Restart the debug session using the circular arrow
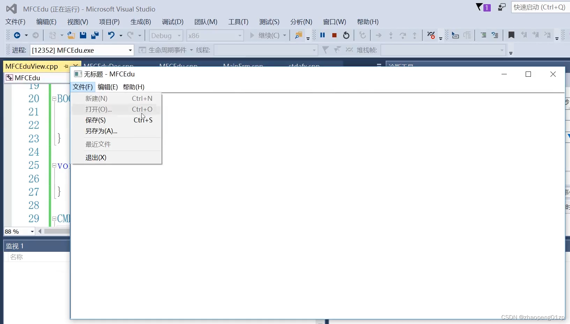 pyautogui.click(x=346, y=35)
